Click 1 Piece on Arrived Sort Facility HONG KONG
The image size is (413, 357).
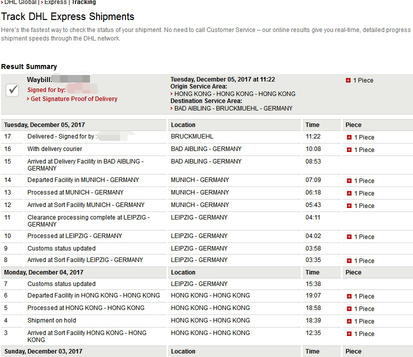click(x=364, y=333)
